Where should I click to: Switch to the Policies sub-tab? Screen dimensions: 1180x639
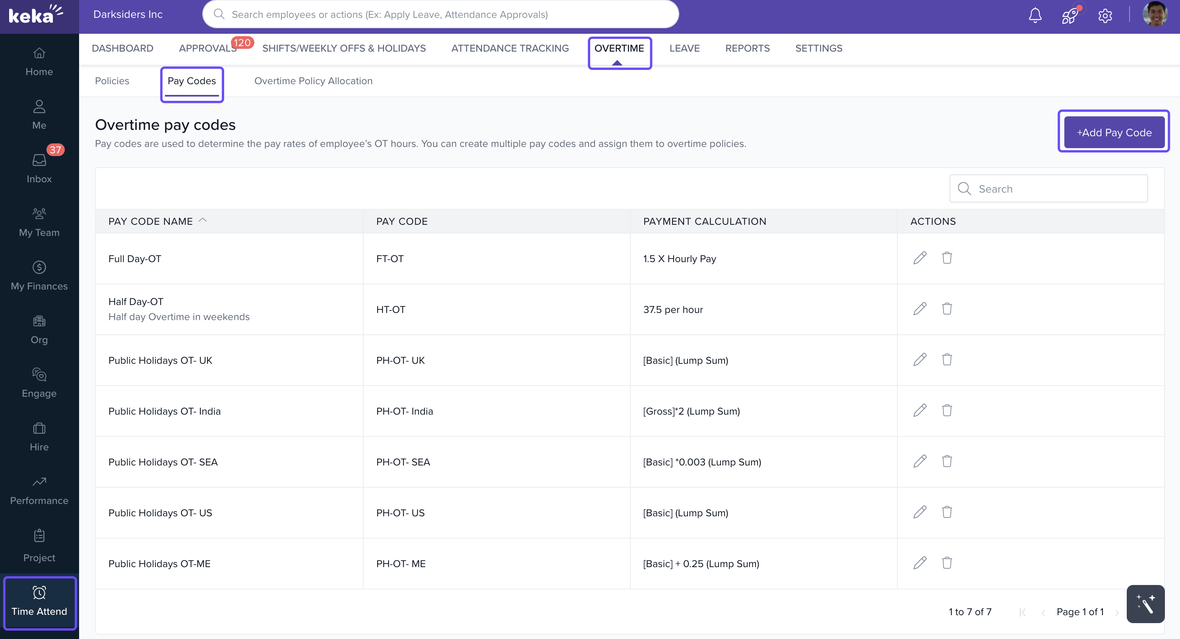pyautogui.click(x=112, y=81)
